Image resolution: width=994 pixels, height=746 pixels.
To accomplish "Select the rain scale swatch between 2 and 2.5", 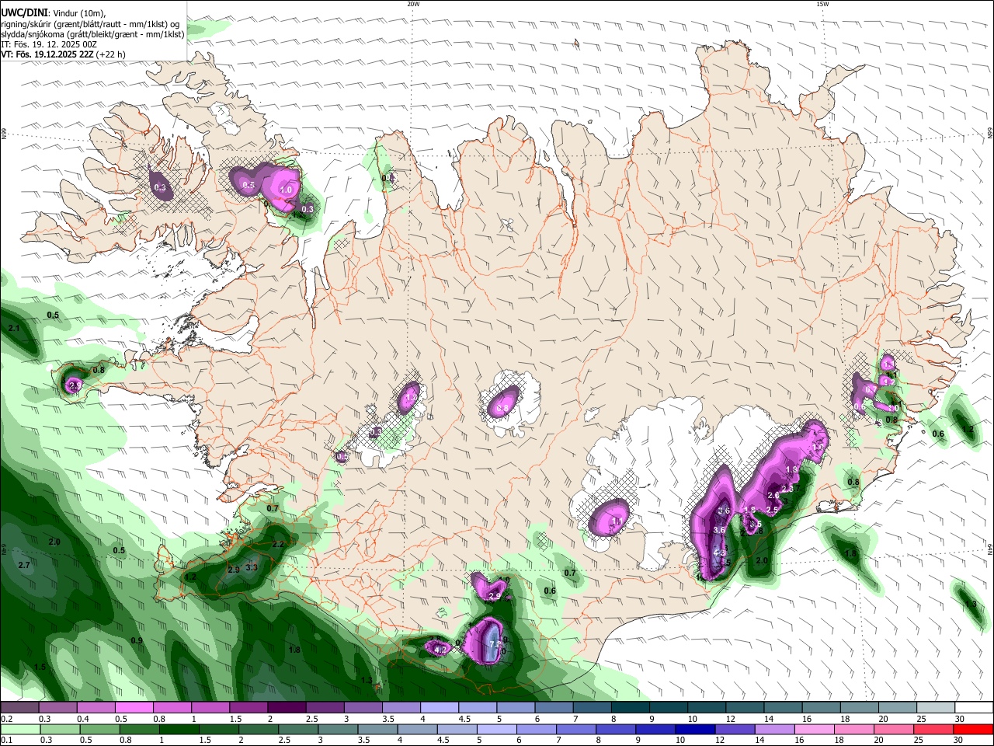I will click(259, 730).
